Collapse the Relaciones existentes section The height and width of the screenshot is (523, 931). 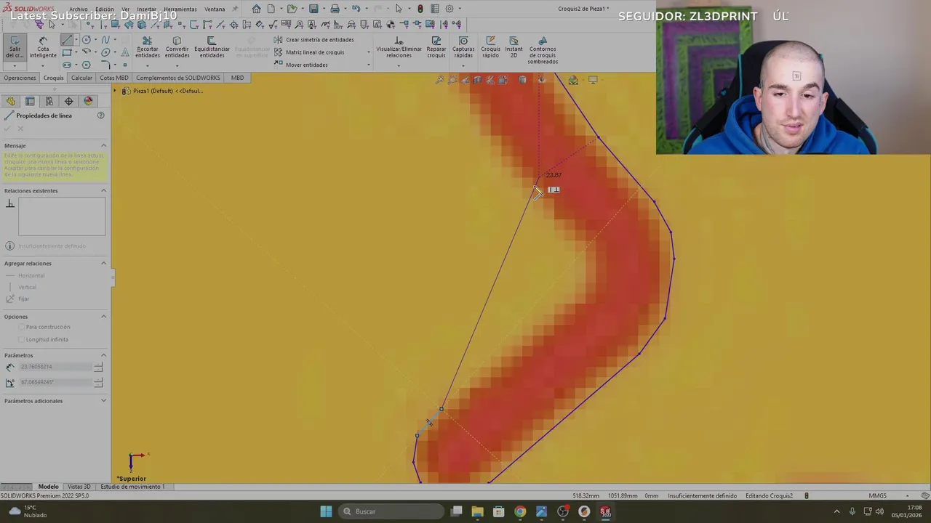[103, 190]
